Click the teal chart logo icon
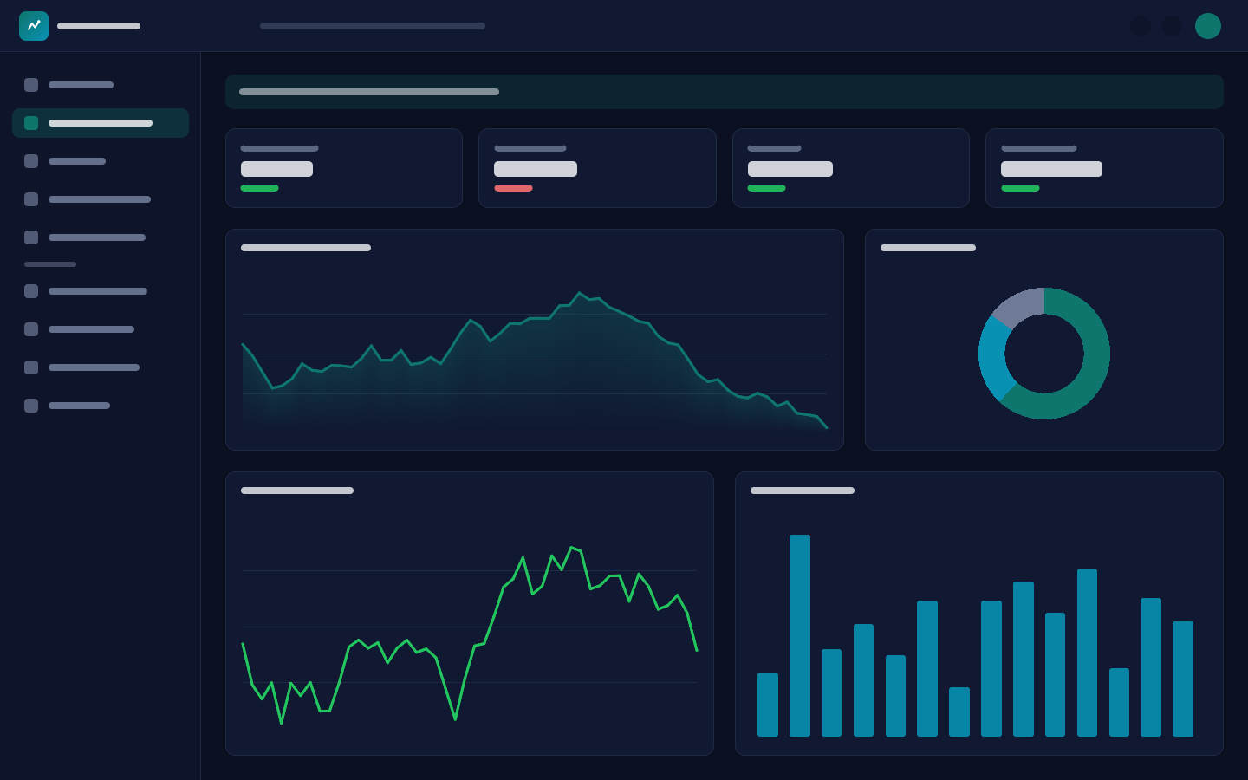Viewport: 1248px width, 780px height. [x=34, y=26]
